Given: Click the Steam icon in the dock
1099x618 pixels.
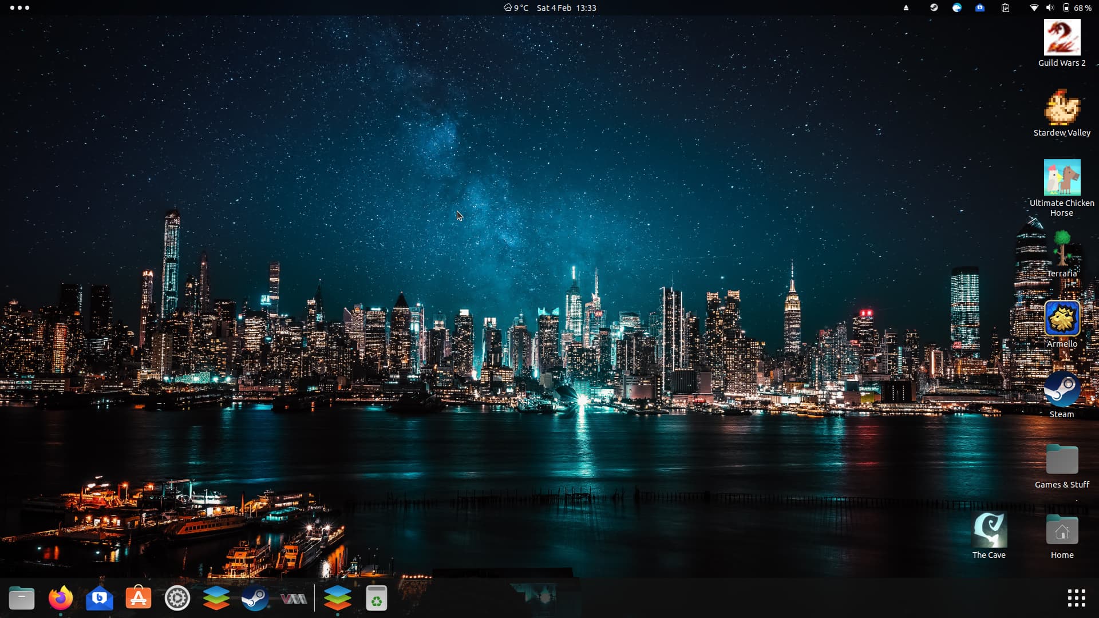Looking at the screenshot, I should coord(255,599).
